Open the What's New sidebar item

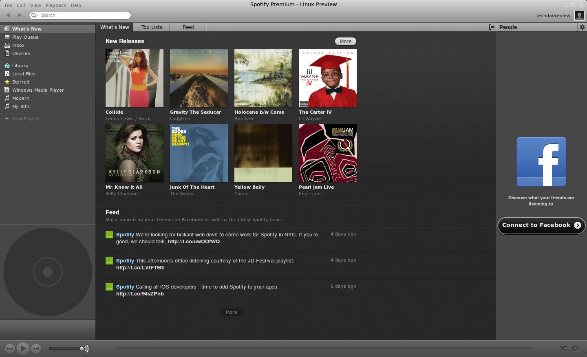48,29
